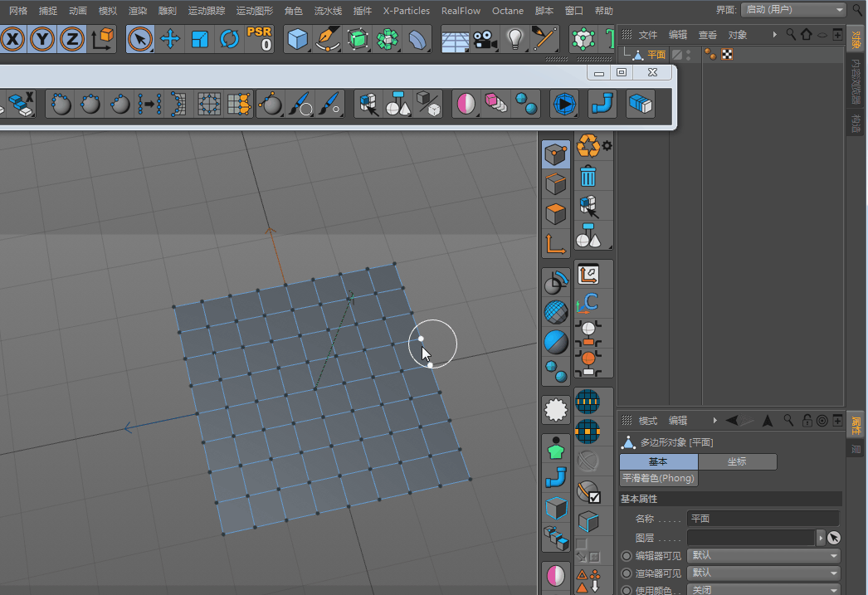This screenshot has width=868, height=595.
Task: Toggle the Y axis lock
Action: [42, 39]
